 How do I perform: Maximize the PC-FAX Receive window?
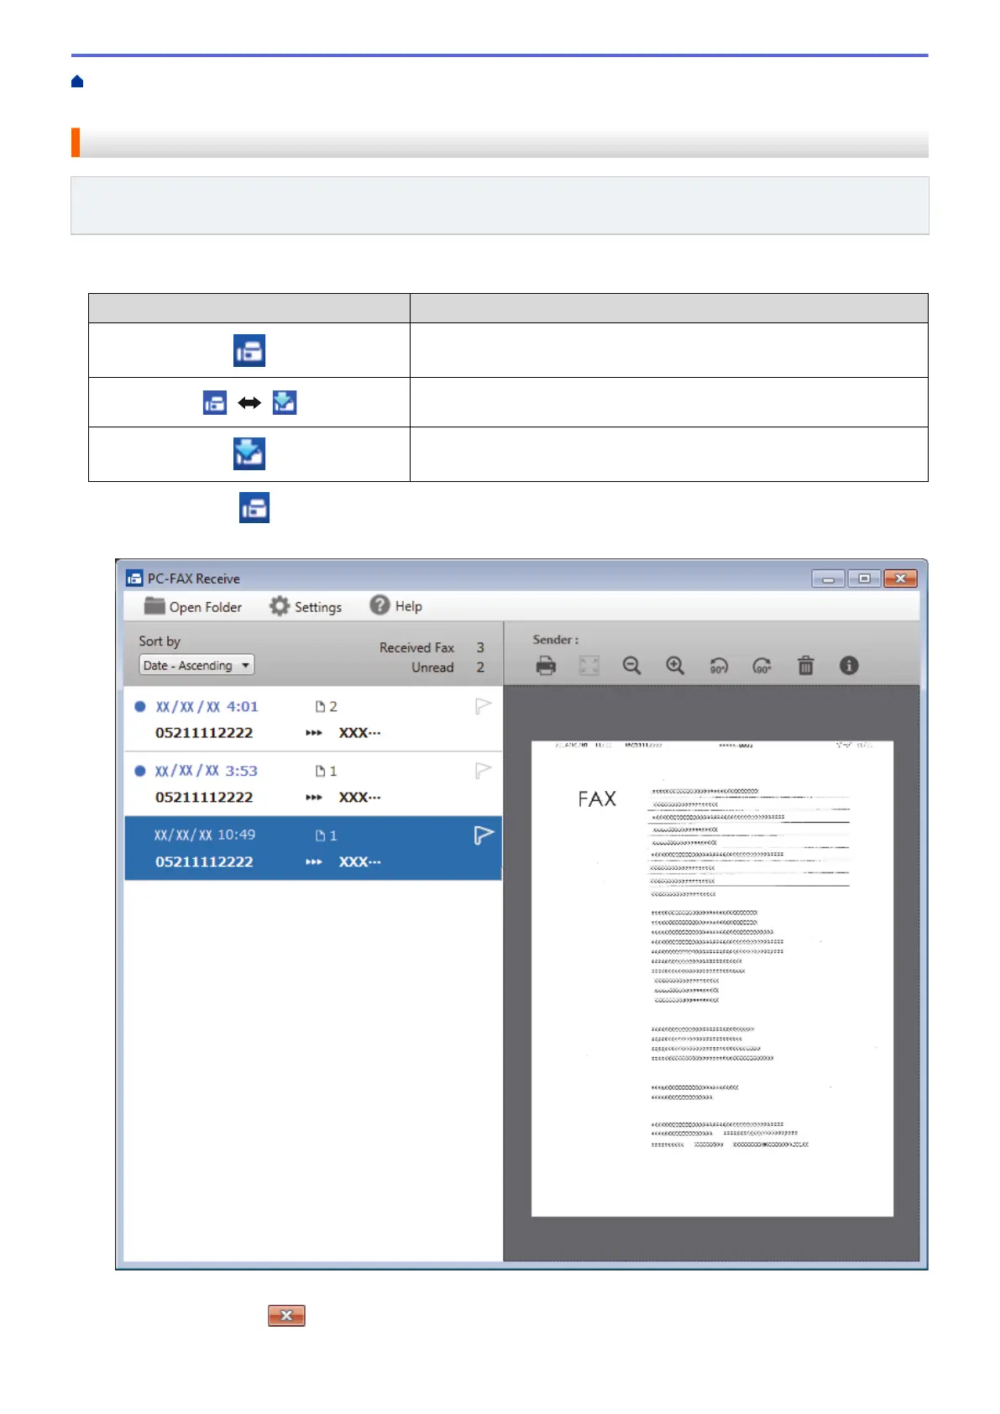click(x=864, y=579)
